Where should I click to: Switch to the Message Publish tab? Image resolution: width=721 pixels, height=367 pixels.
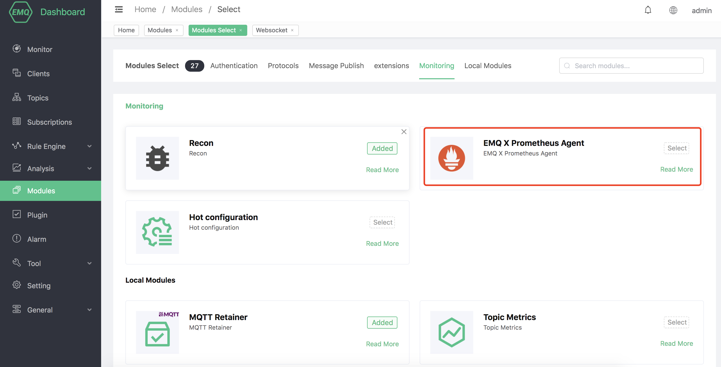tap(336, 66)
